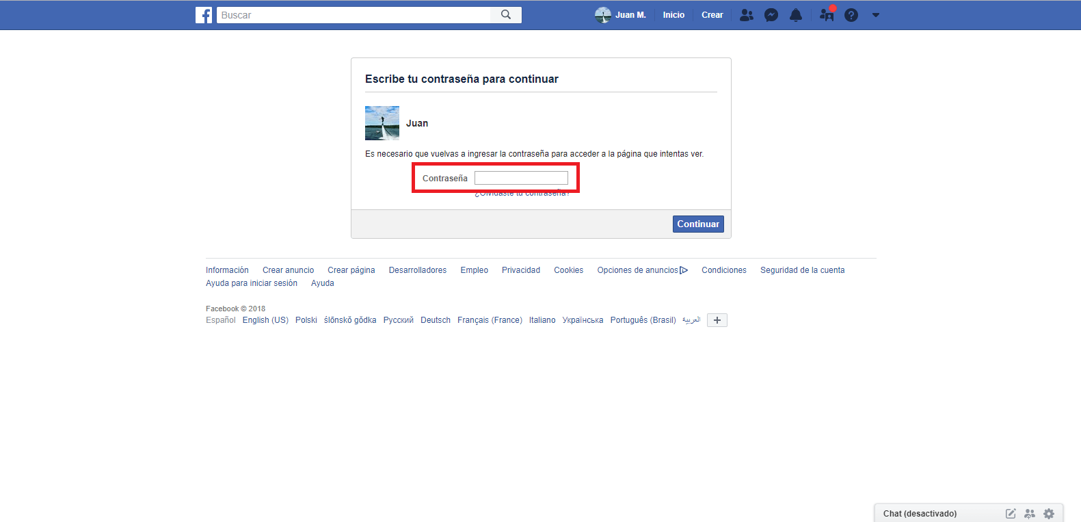This screenshot has height=522, width=1081.
Task: Click the Español language text
Action: pos(221,320)
